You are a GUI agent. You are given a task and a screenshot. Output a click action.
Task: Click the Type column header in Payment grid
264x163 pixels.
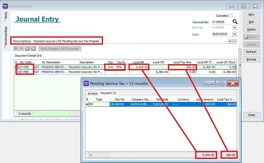tap(99, 99)
